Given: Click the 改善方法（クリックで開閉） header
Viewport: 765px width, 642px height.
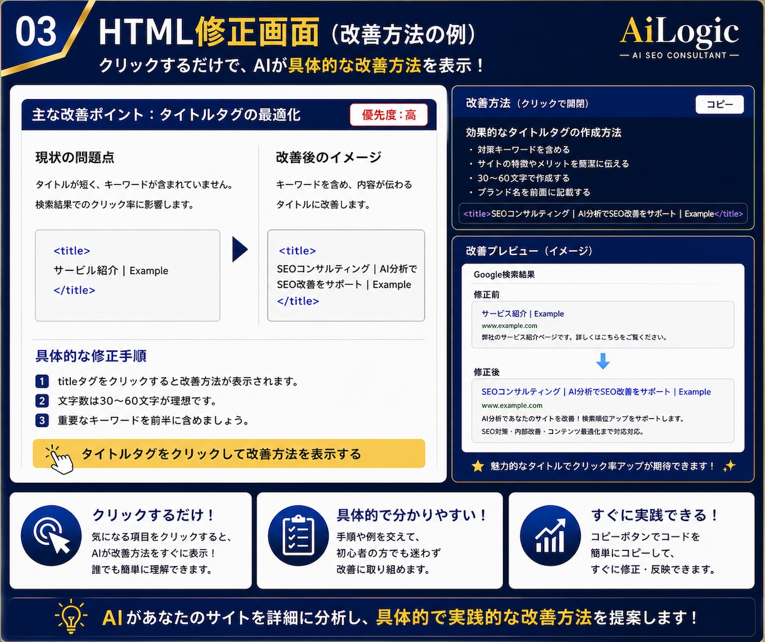Looking at the screenshot, I should click(527, 103).
